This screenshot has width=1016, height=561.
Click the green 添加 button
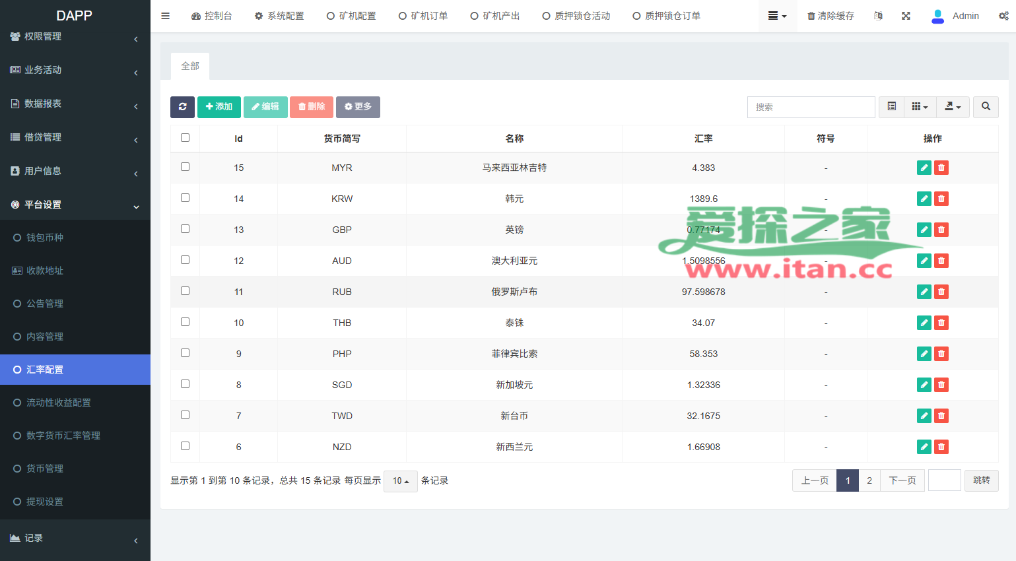[219, 107]
